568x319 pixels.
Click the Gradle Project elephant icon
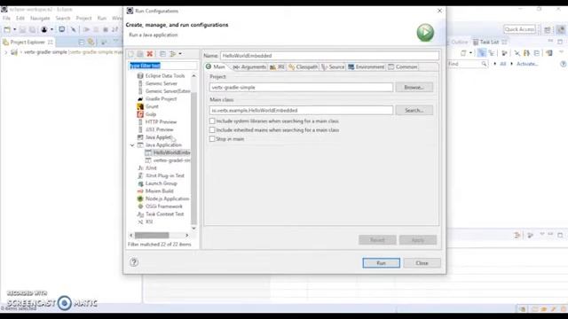pos(140,98)
